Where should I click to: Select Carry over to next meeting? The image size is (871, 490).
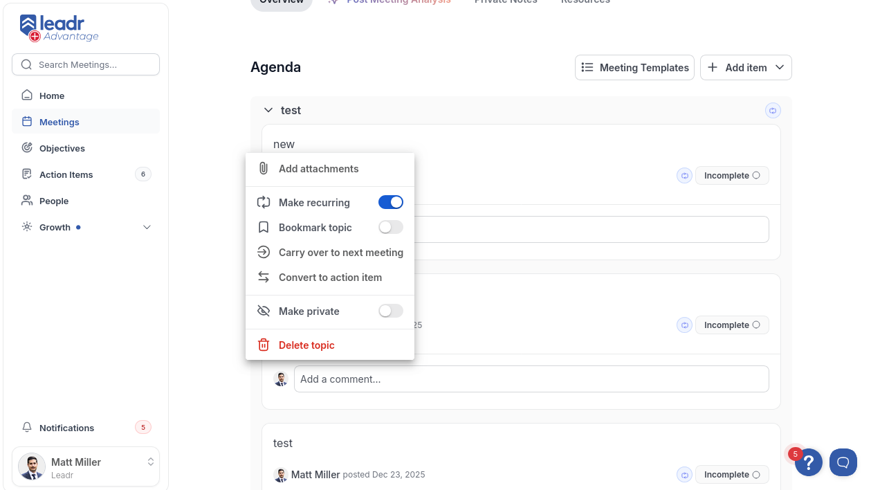click(x=340, y=253)
